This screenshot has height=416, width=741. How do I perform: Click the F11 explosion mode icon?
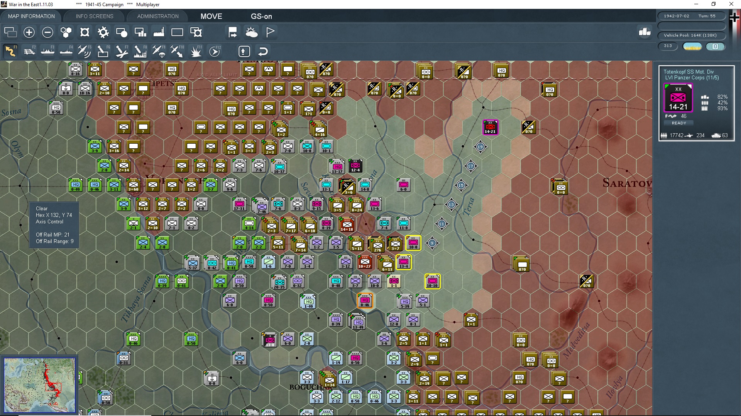click(x=196, y=51)
